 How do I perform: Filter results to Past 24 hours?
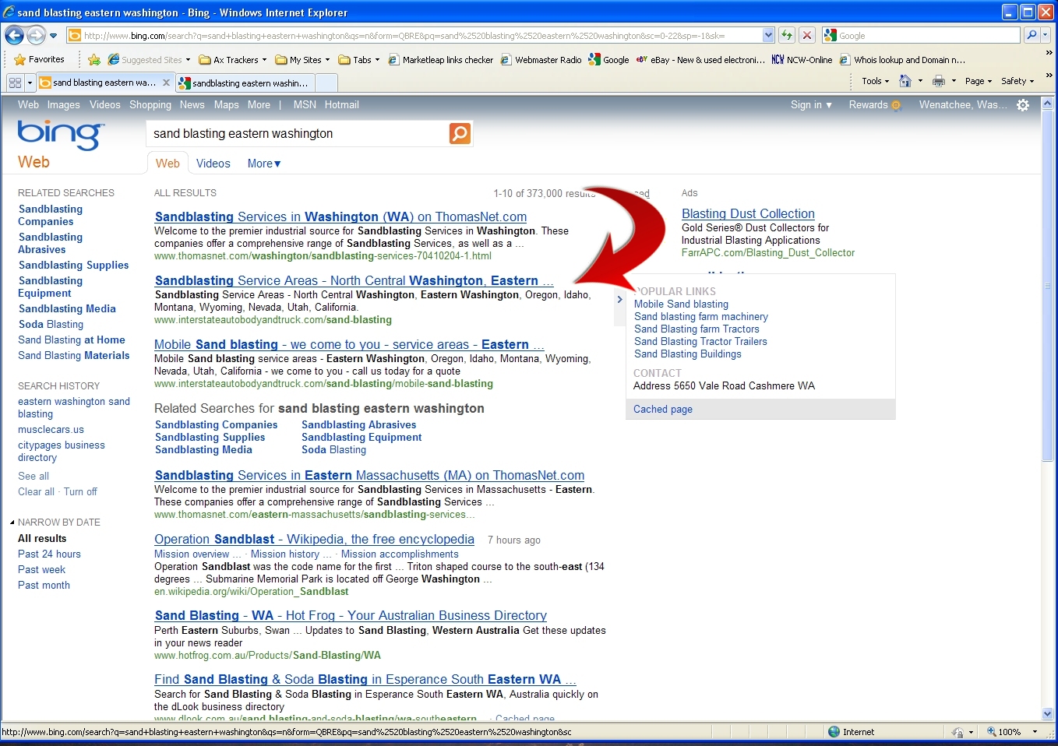(x=49, y=554)
